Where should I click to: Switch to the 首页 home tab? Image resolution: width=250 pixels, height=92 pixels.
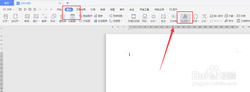[7, 3]
